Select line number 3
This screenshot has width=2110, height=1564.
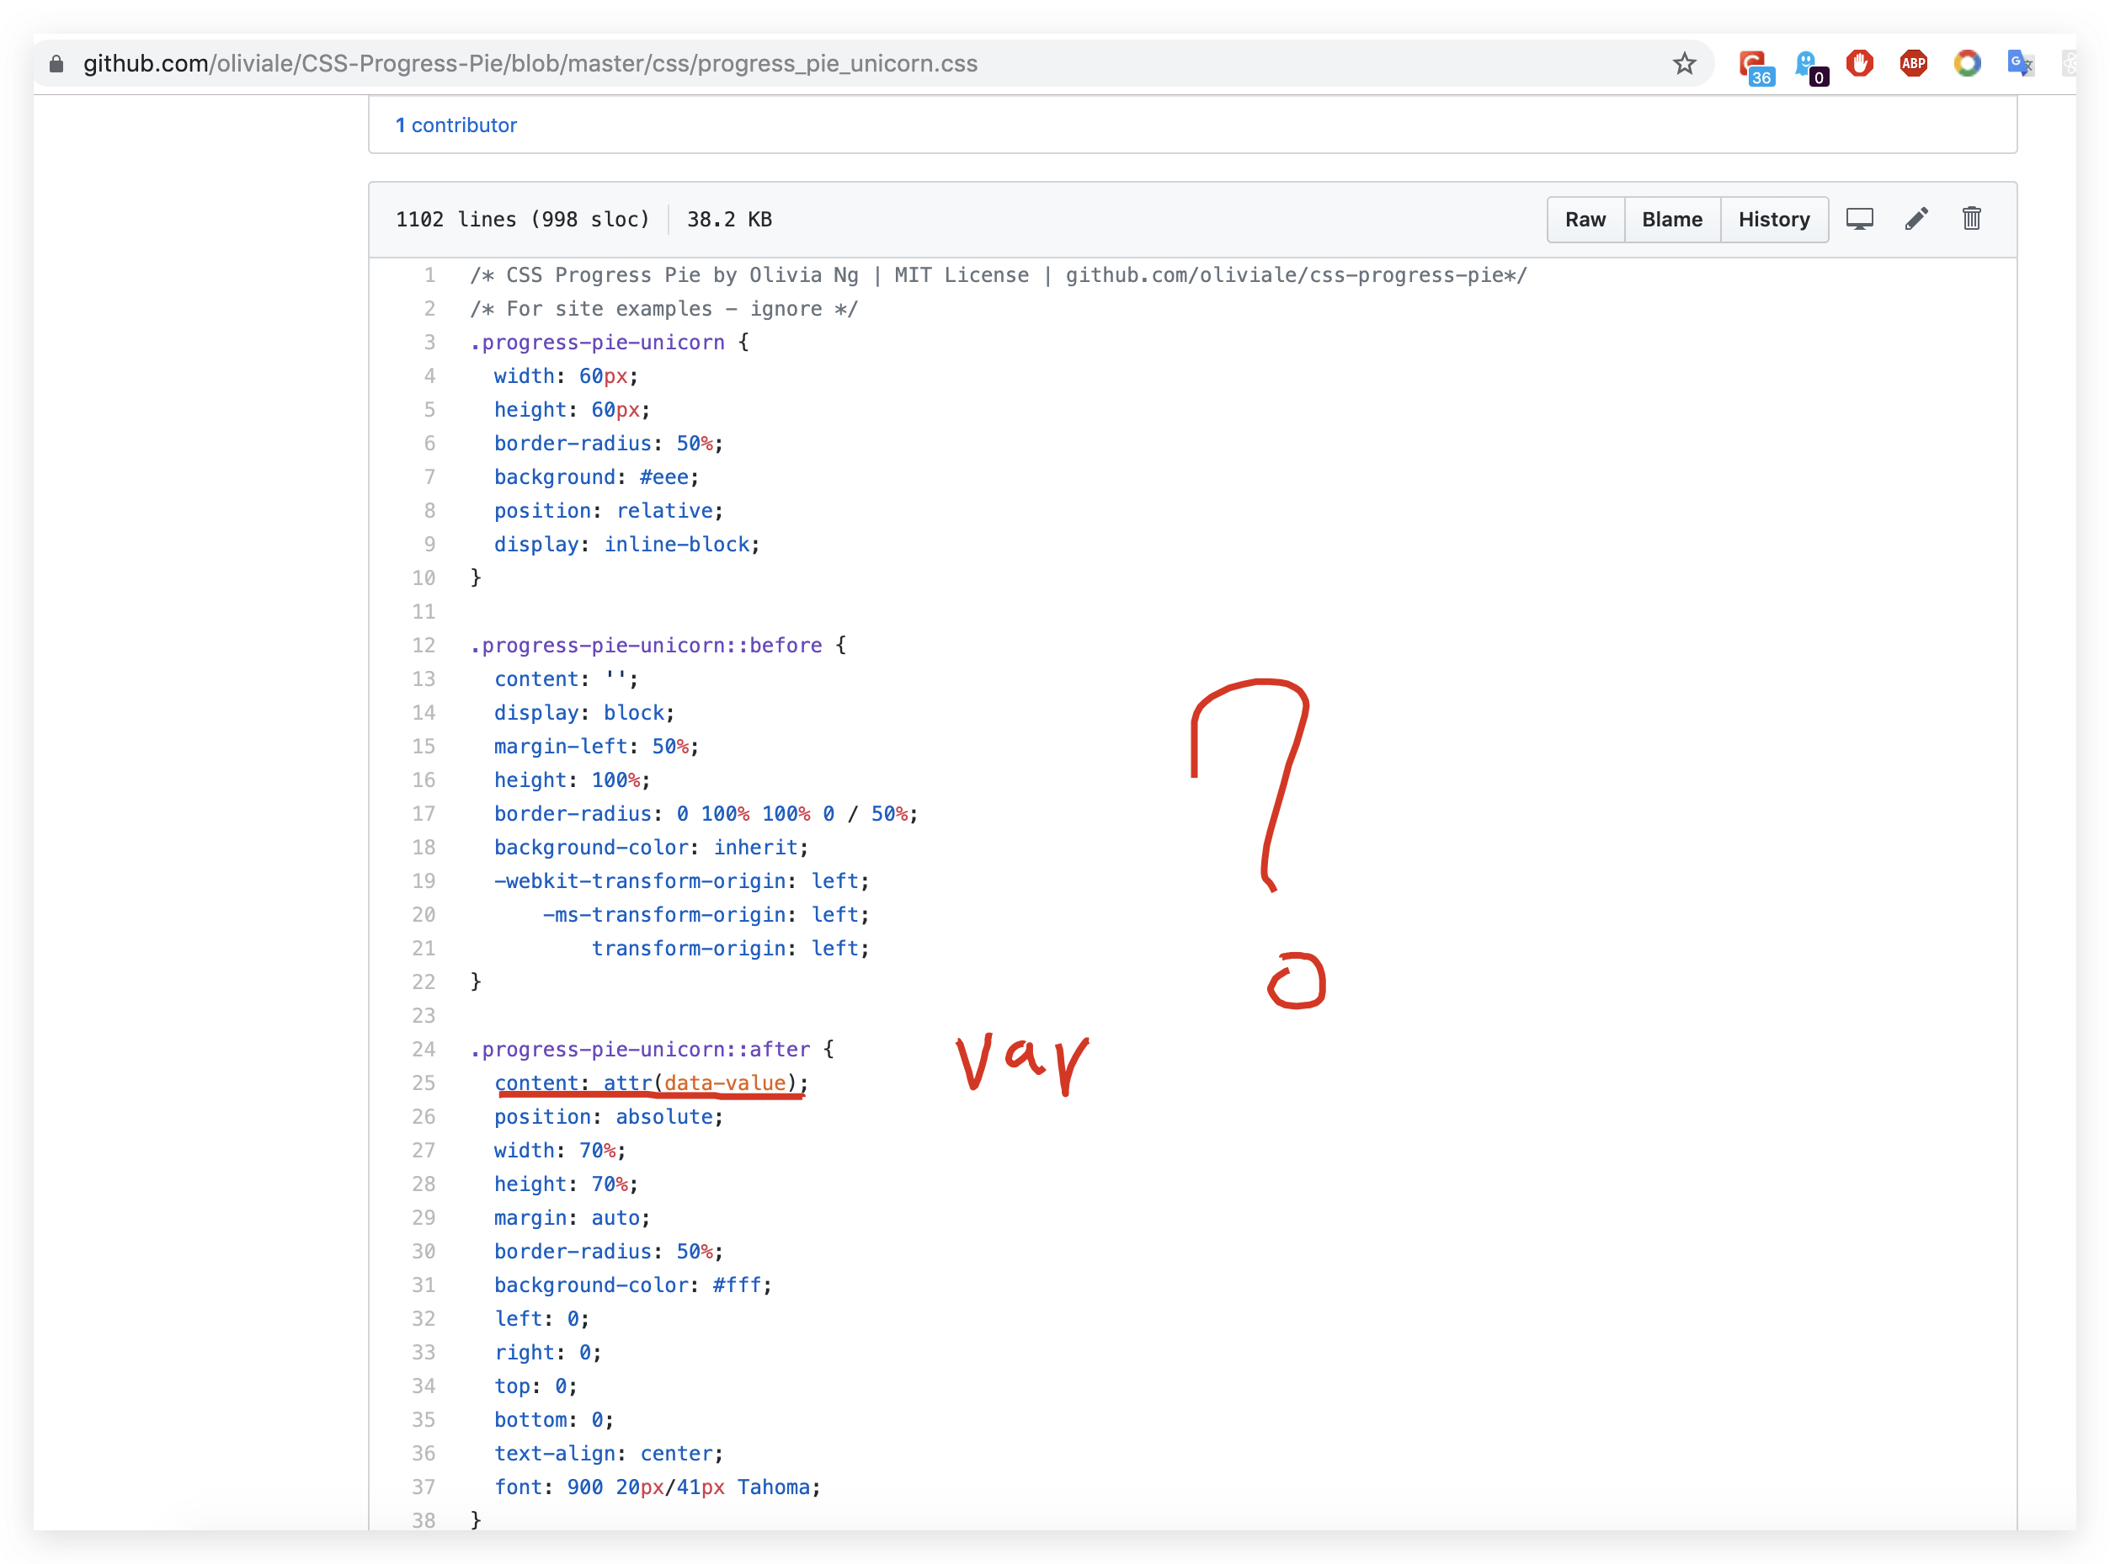429,343
